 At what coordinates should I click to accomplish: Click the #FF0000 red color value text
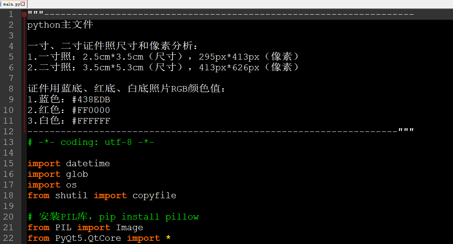tap(91, 110)
